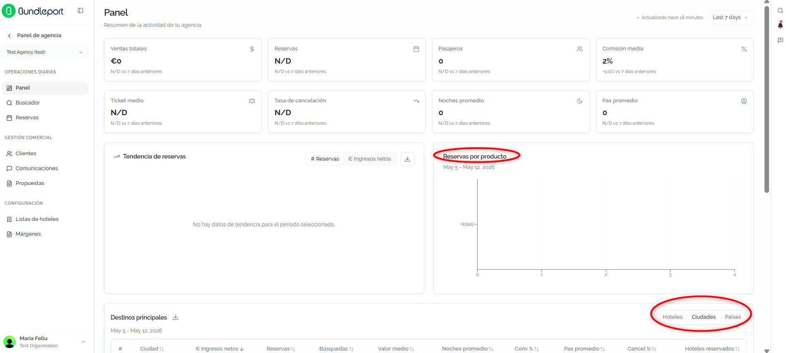
Task: Click the person icon on Pax promedio
Action: (744, 101)
